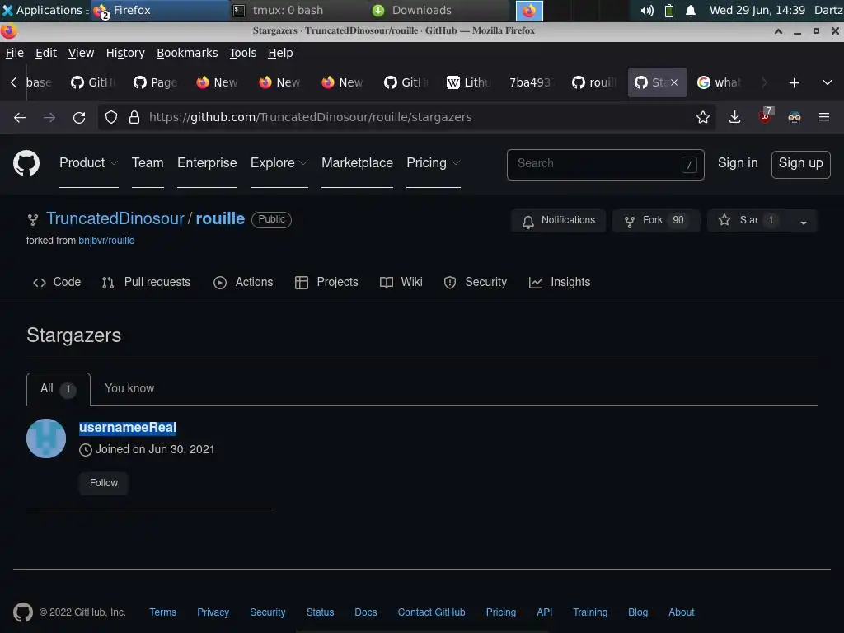Screen dimensions: 844x633
Task: Switch to the Code repository tab
Action: [x=57, y=282]
